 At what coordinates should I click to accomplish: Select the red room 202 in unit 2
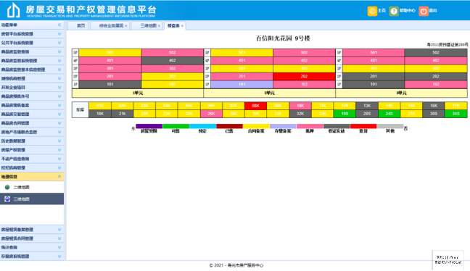[304, 76]
